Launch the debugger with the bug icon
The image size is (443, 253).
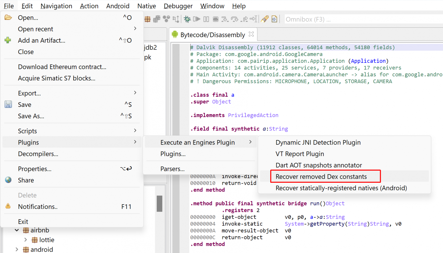(187, 19)
